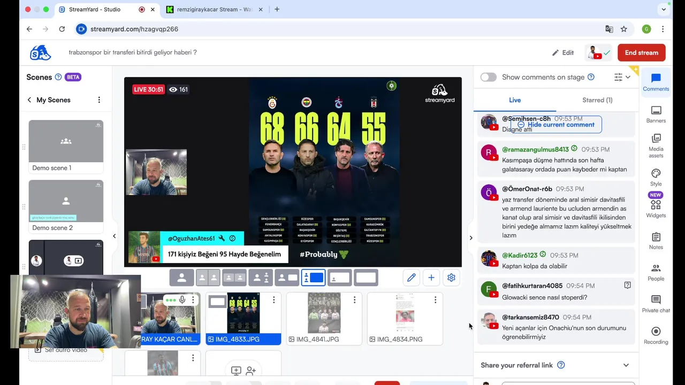Click the help icon beside referral link

[x=561, y=365]
